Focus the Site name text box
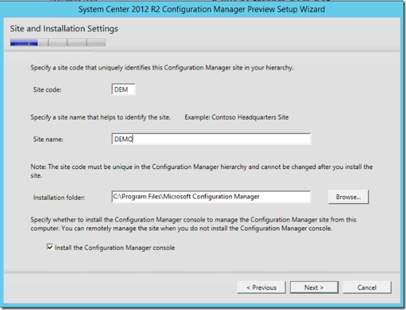Screen dimensions: 406x310 click(x=211, y=139)
